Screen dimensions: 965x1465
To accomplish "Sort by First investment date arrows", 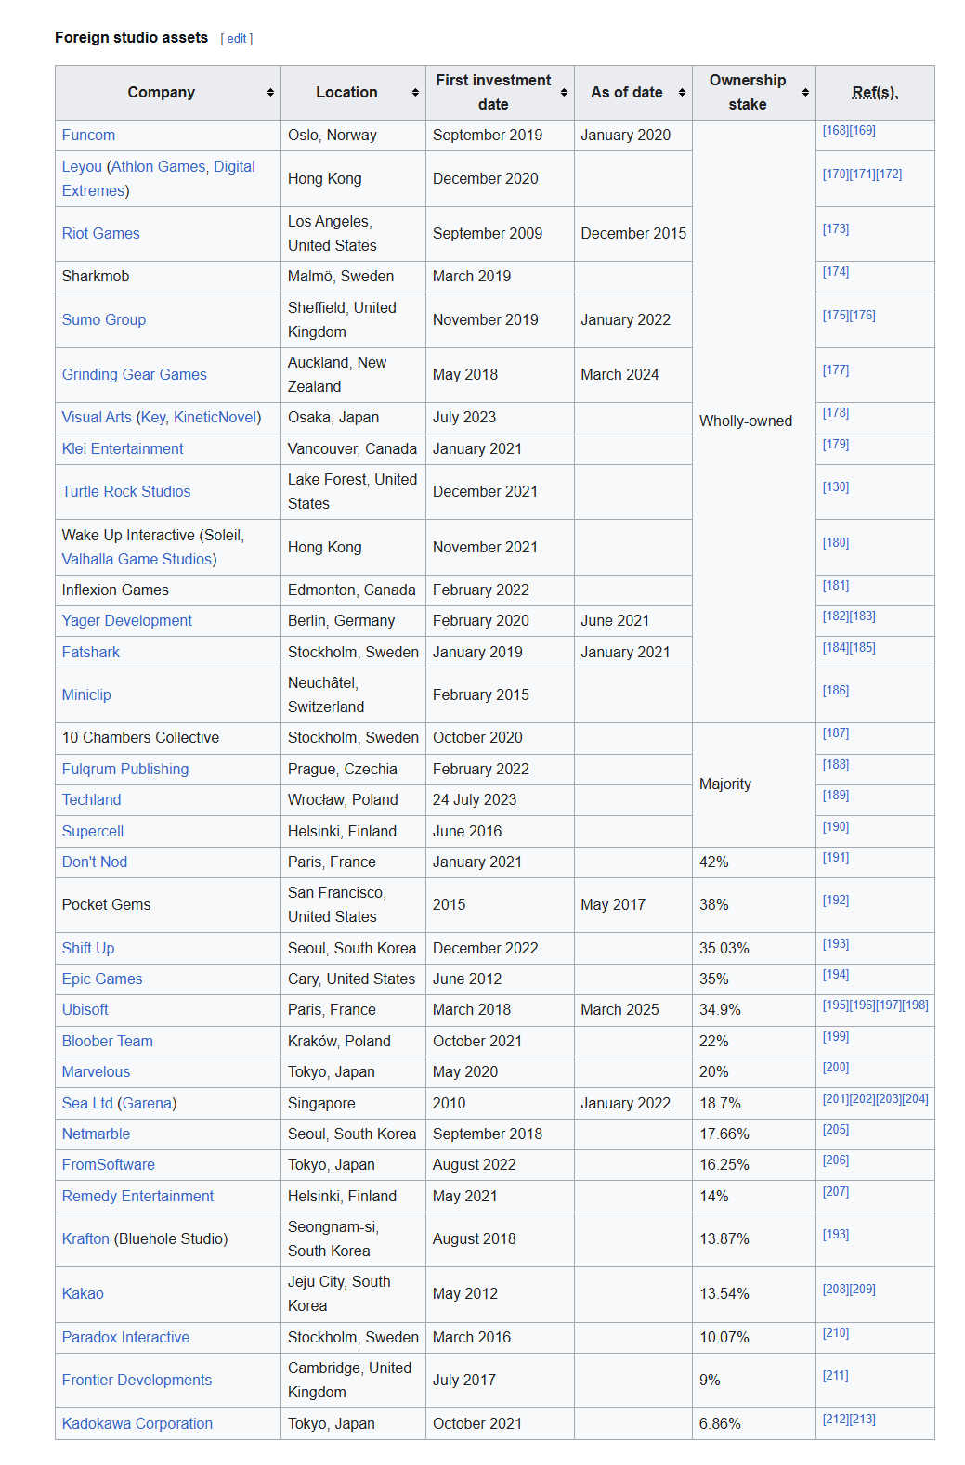I will [564, 93].
